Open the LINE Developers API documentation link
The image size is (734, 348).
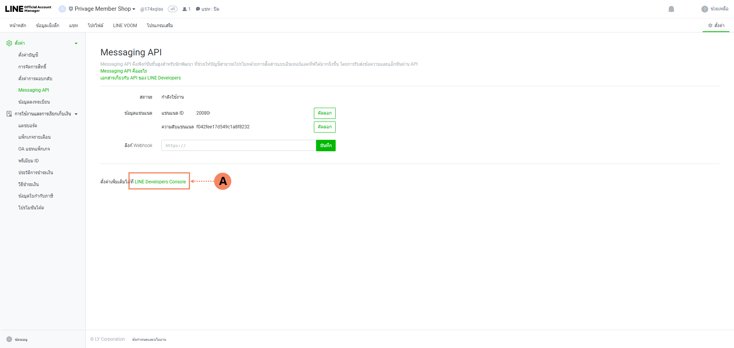click(x=140, y=78)
